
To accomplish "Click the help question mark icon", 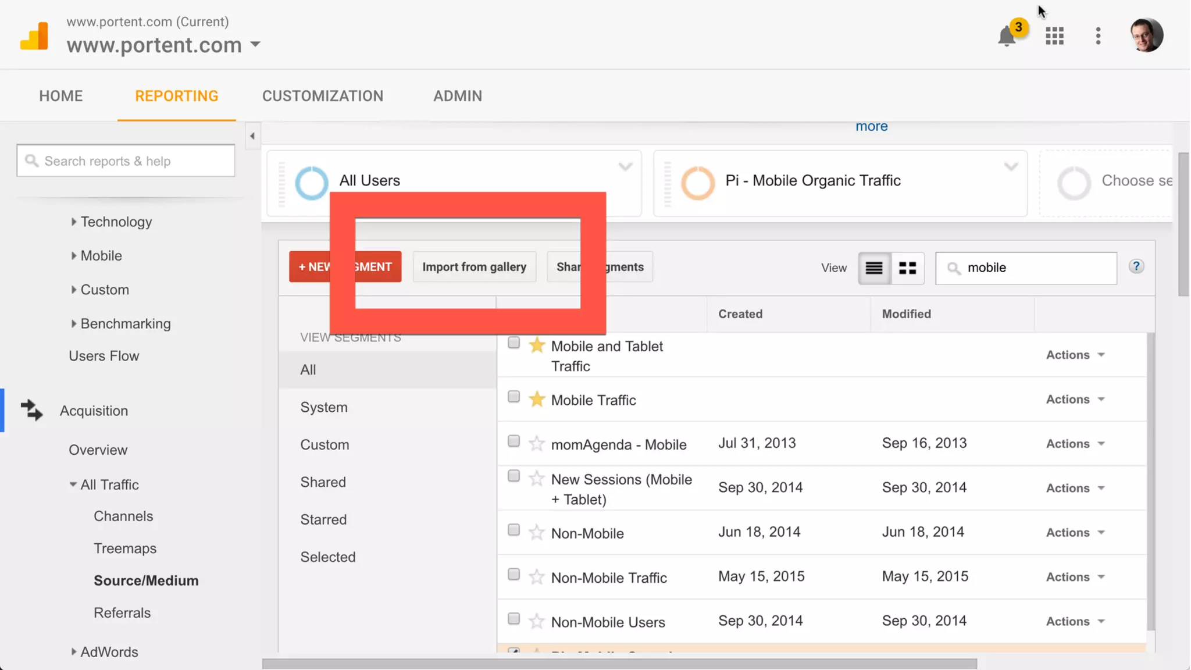I will pos(1136,266).
